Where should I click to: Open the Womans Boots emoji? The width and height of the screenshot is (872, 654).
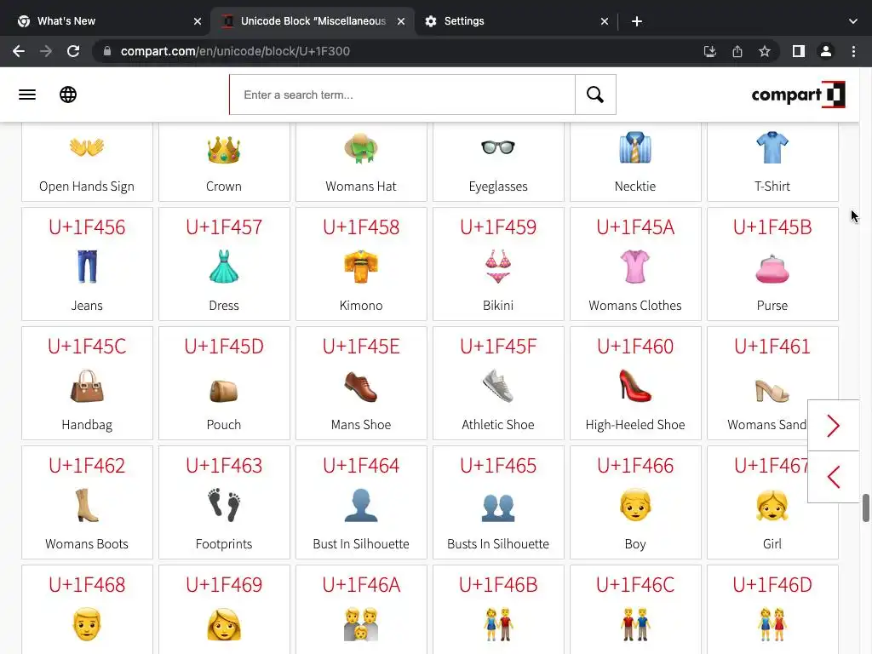(x=87, y=502)
